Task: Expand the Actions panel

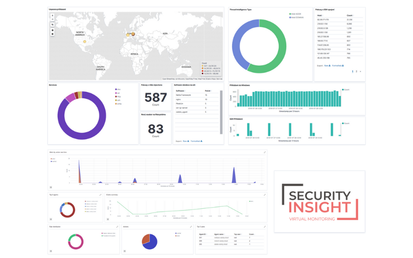Action: (x=191, y=227)
